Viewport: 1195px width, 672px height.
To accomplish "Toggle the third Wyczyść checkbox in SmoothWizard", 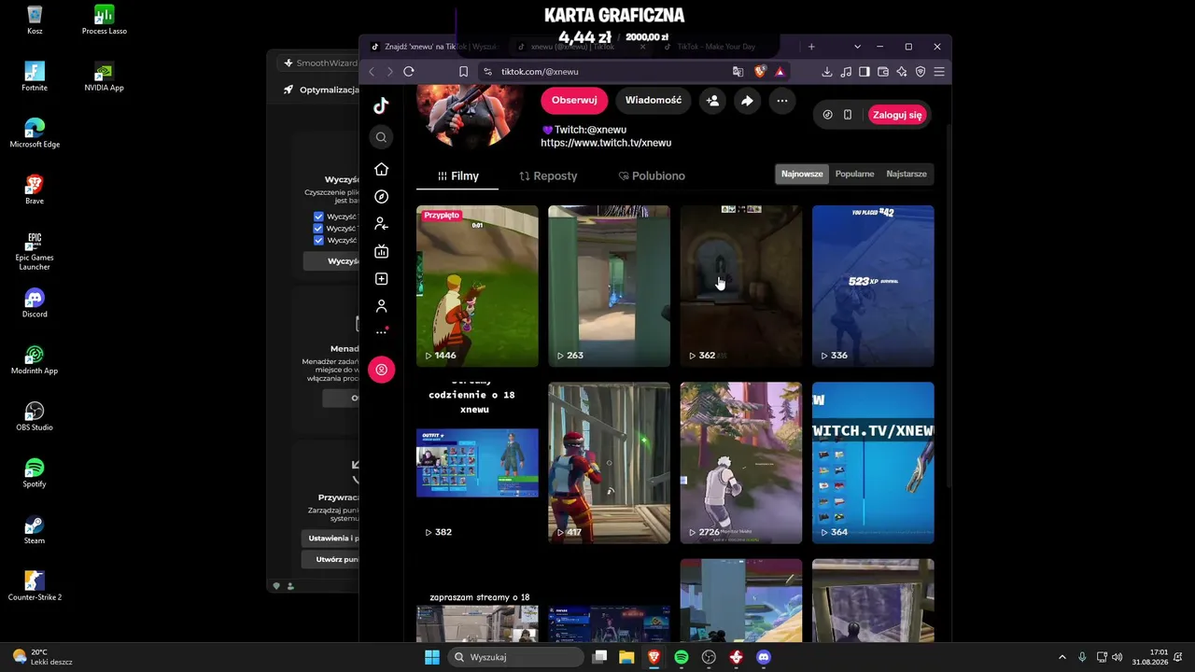I will pos(318,240).
